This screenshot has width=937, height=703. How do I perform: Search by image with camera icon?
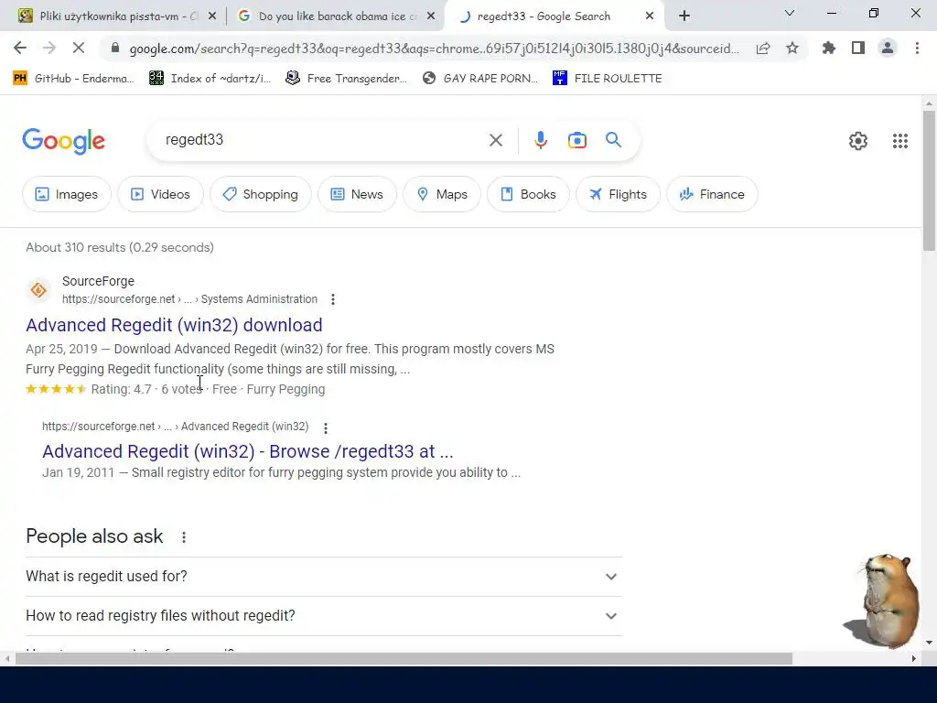coord(577,140)
